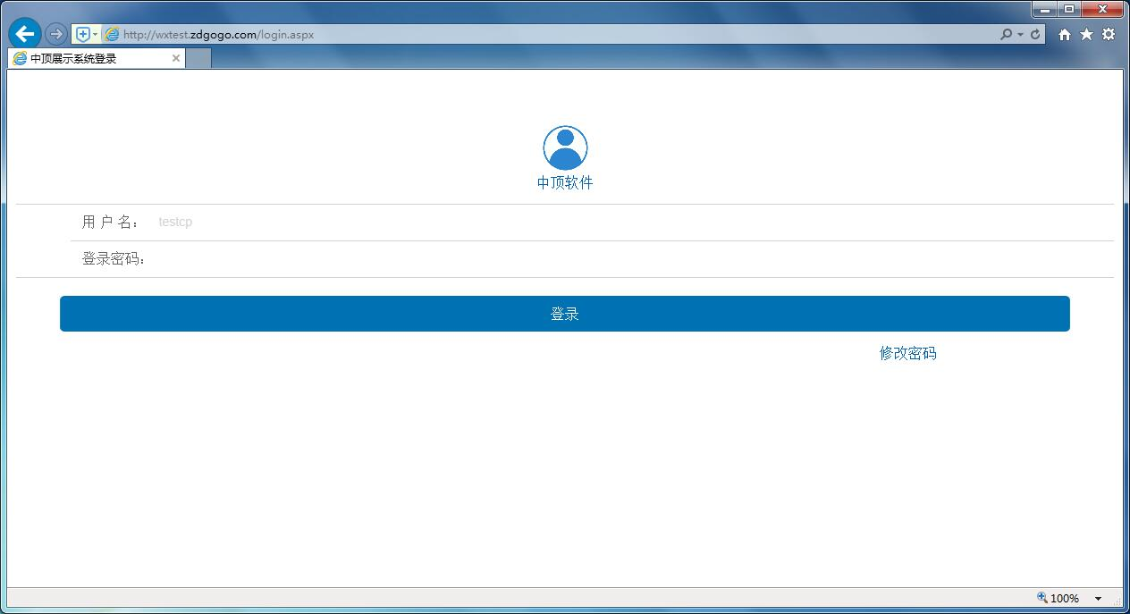
Task: Refresh the page with the reload icon
Action: pyautogui.click(x=1035, y=34)
